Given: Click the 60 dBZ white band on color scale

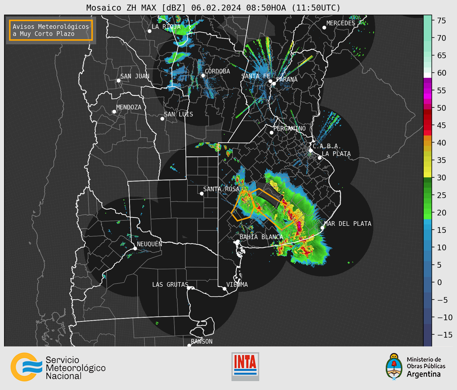Looking at the screenshot, I should [427, 75].
